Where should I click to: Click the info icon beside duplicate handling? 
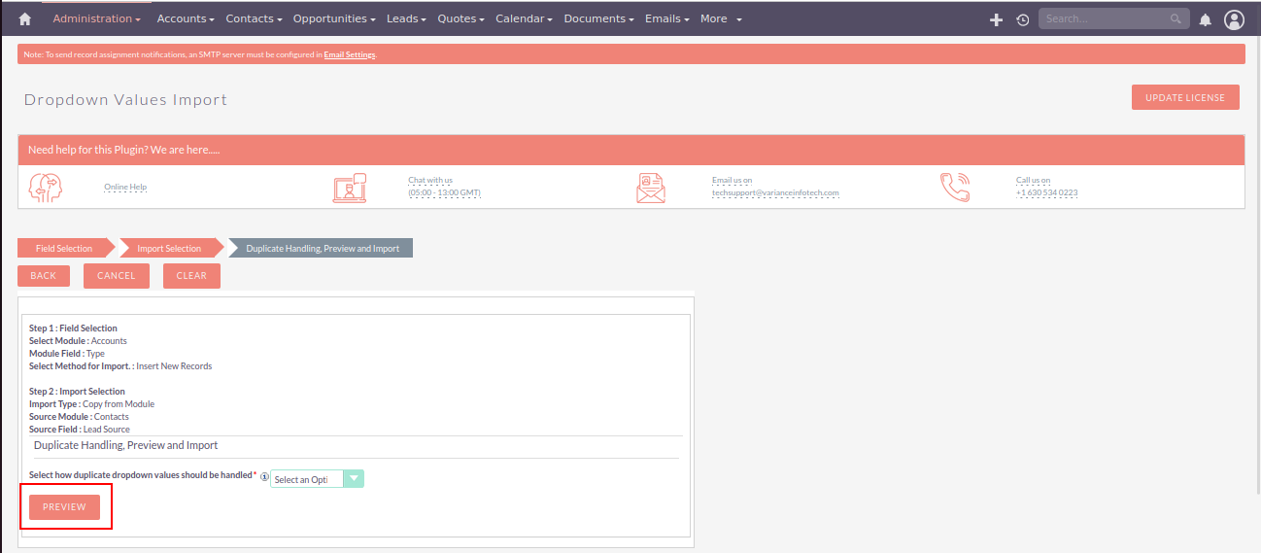point(264,477)
